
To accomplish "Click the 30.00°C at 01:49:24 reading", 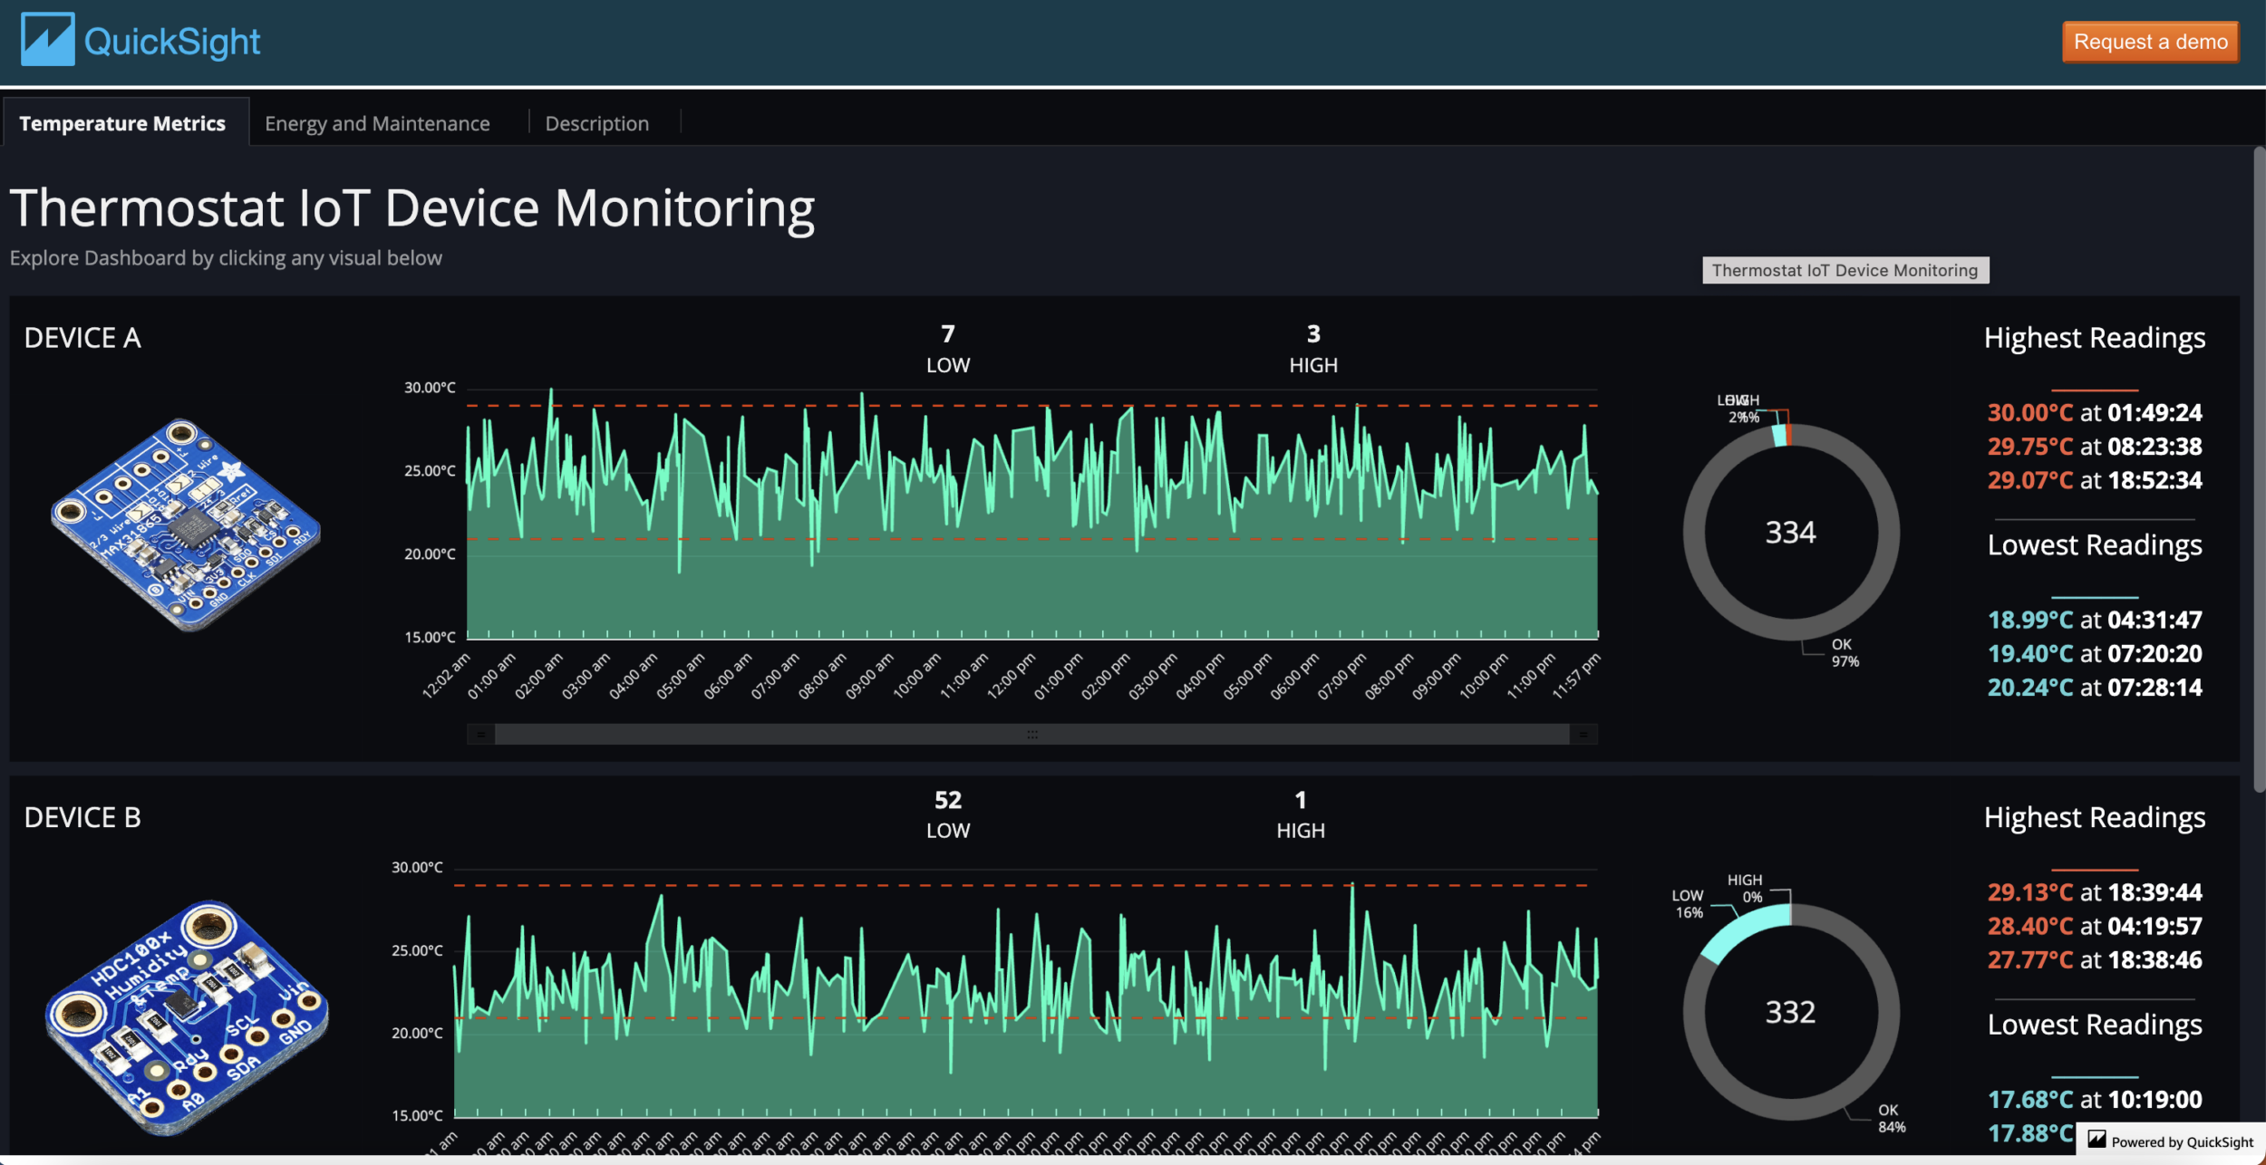I will coord(2095,413).
